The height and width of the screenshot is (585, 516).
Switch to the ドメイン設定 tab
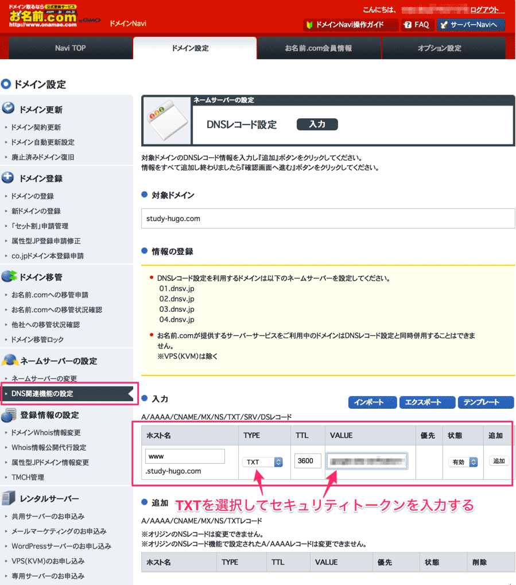coord(195,48)
